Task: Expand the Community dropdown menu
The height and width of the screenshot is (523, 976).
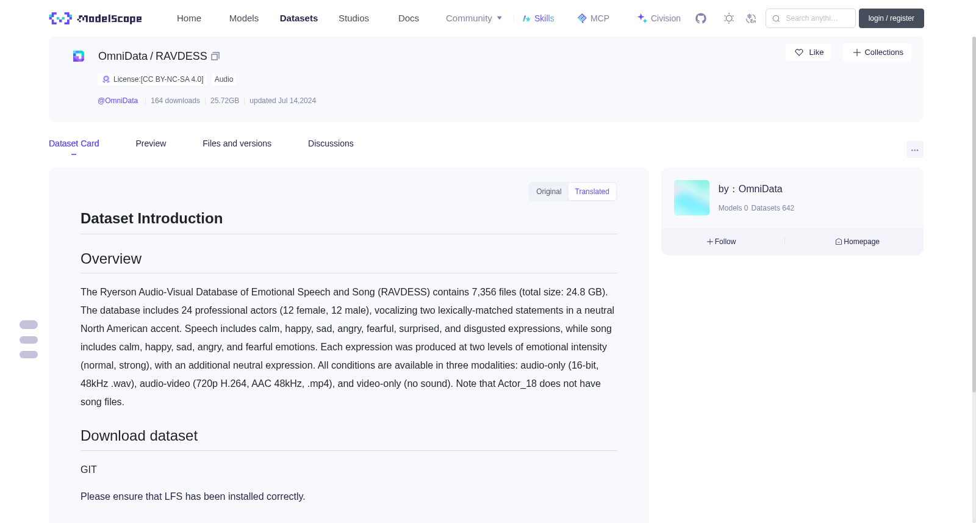Action: [x=474, y=18]
